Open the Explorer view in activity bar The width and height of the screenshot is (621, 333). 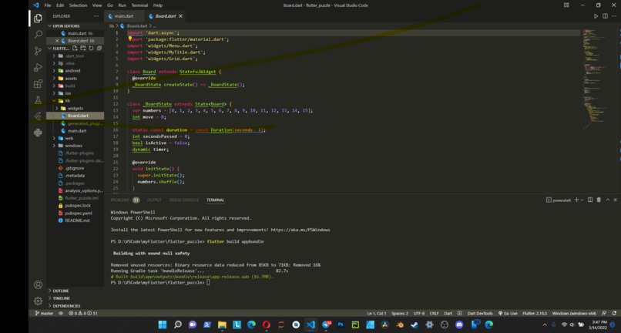[38, 18]
